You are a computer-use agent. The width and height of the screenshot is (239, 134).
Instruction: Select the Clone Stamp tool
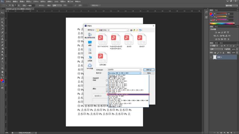pyautogui.click(x=2, y=39)
